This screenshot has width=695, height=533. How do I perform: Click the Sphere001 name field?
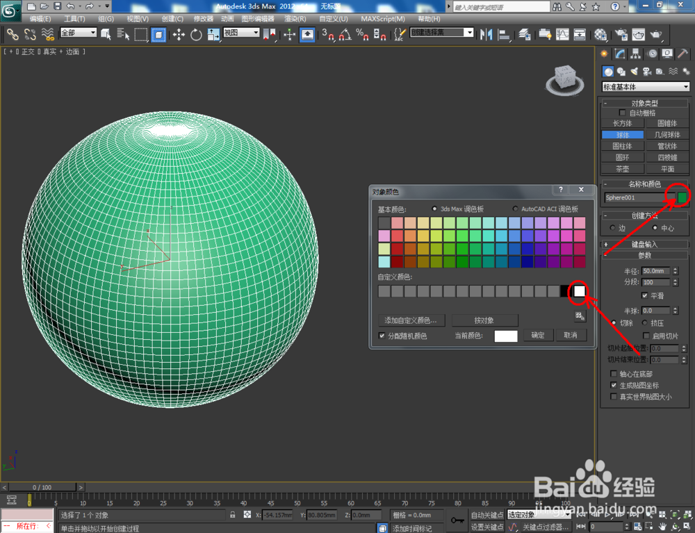(632, 198)
